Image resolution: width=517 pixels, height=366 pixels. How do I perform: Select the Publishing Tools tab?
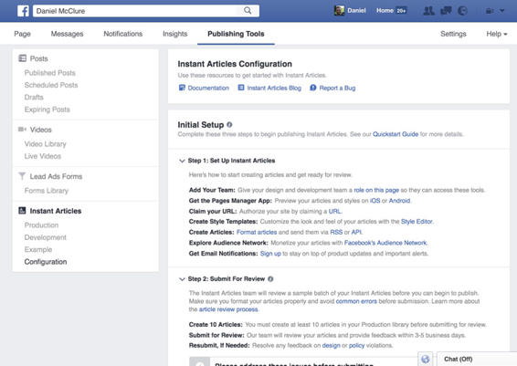tap(236, 34)
